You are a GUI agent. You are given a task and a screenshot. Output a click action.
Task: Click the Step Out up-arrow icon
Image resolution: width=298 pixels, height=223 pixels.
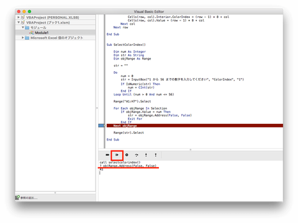[156, 155]
